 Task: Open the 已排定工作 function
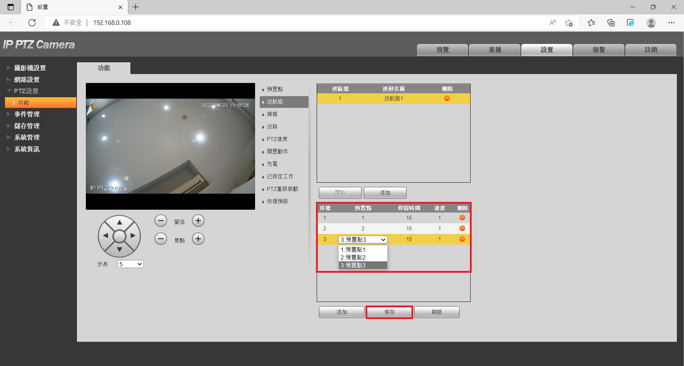coord(284,177)
